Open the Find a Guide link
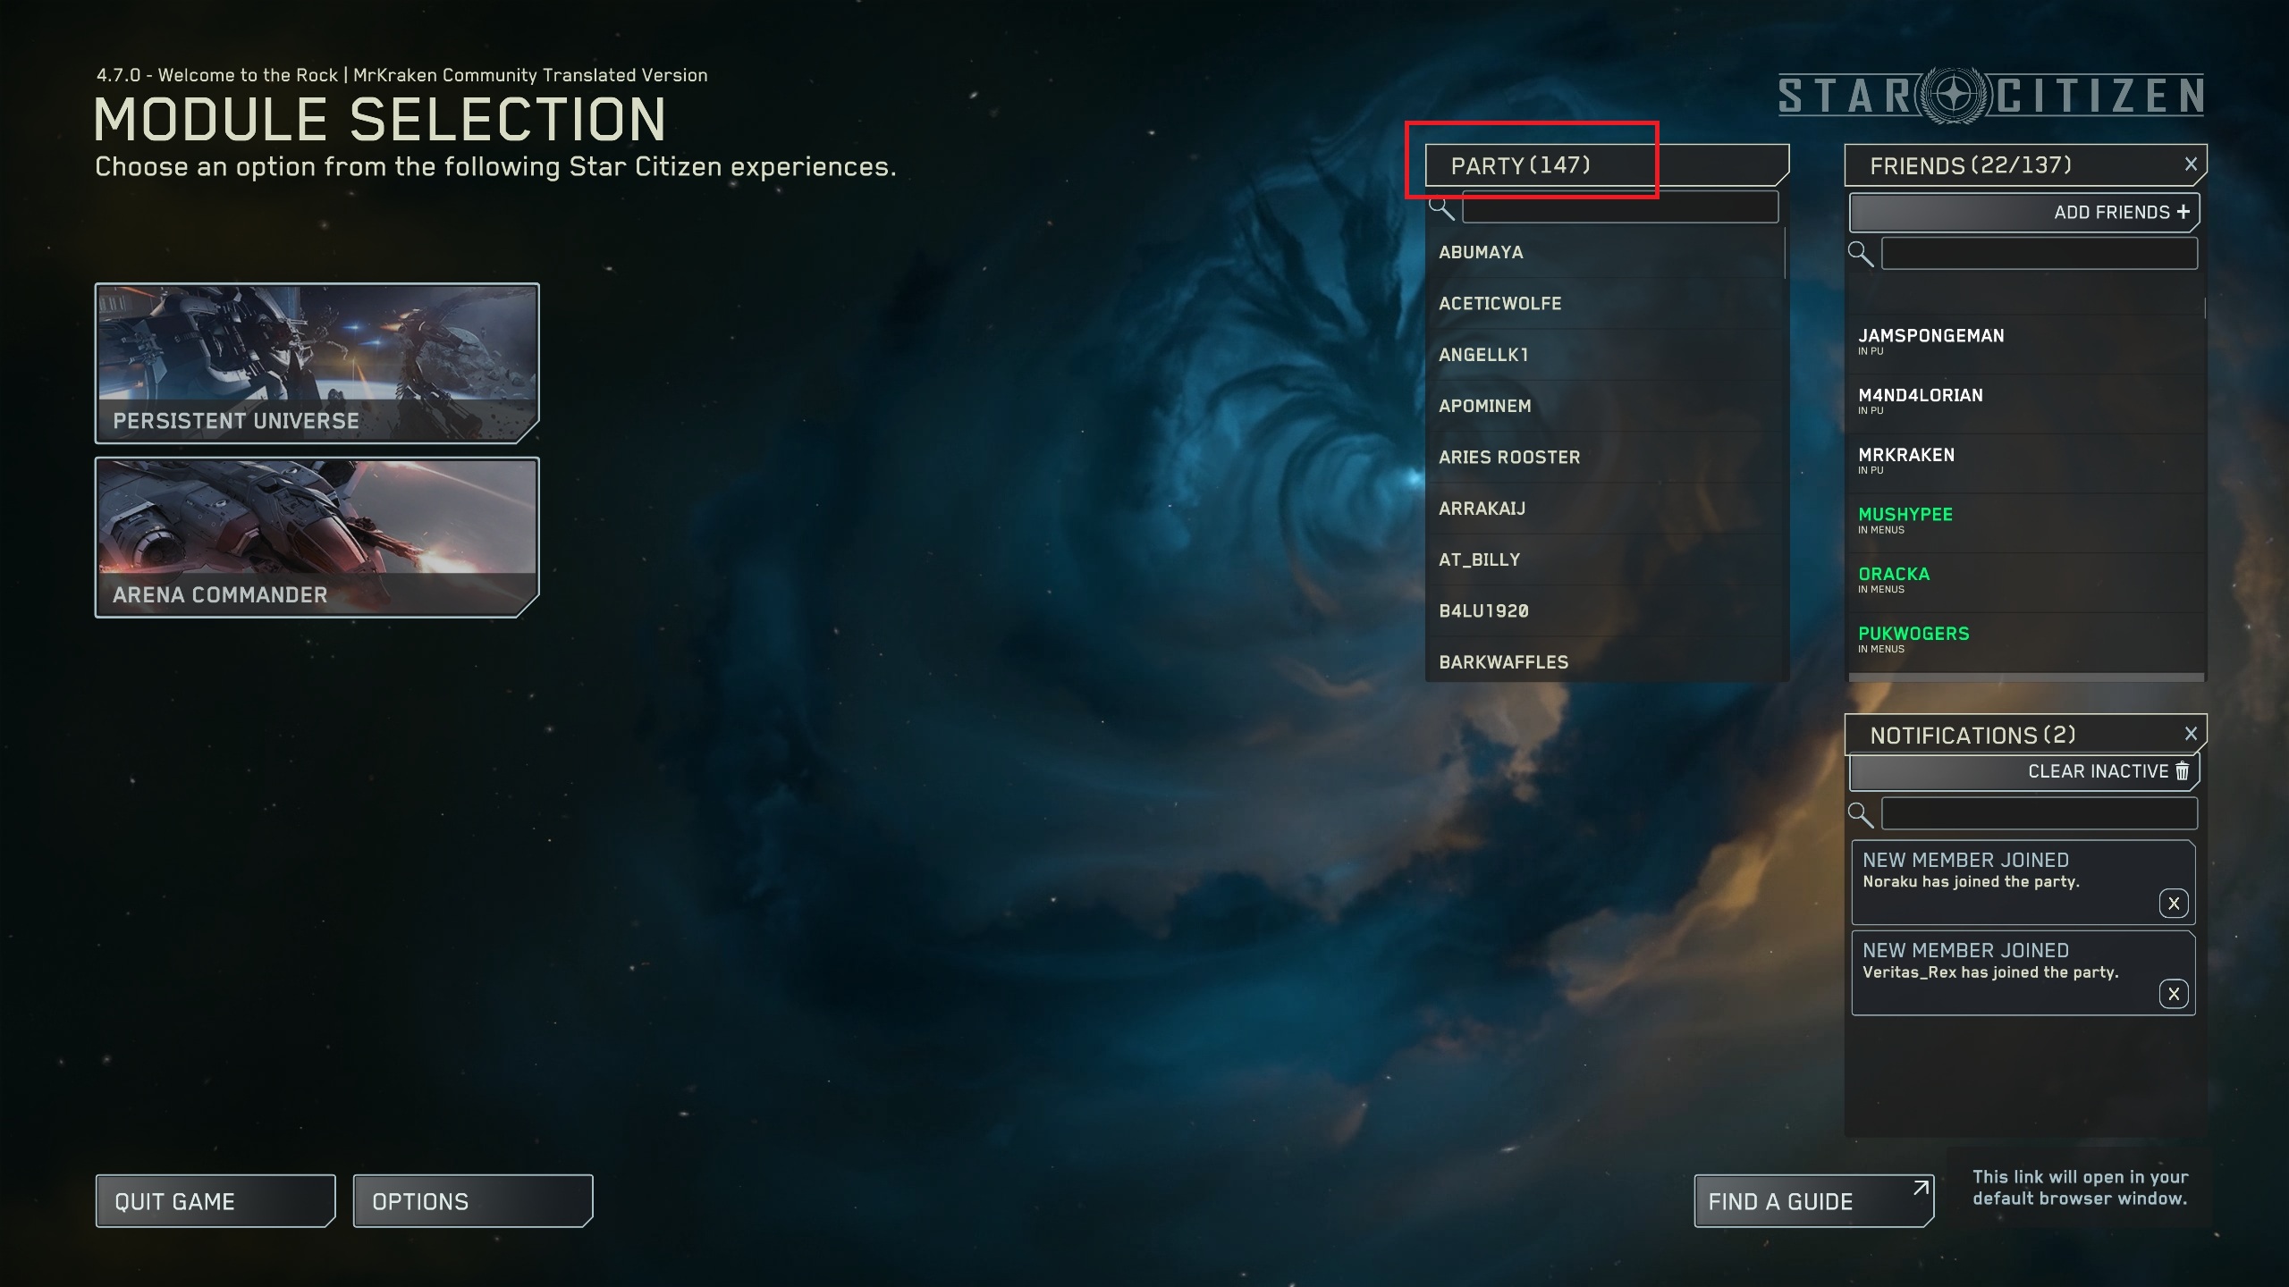The image size is (2289, 1287). [1814, 1201]
